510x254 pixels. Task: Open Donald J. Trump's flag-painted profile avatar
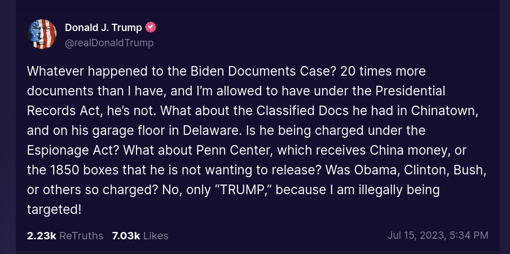point(42,34)
